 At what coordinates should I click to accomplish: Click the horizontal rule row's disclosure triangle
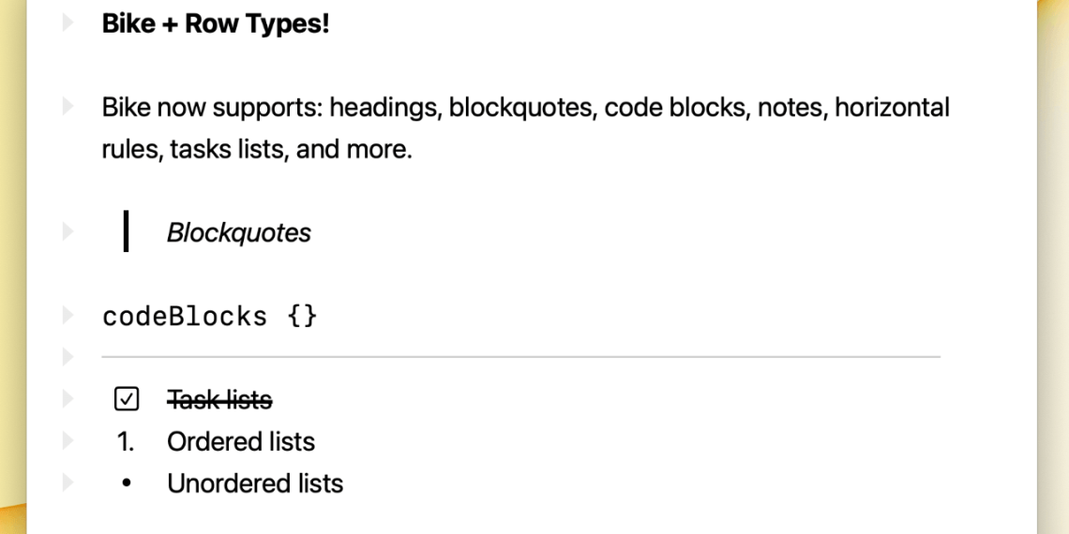pos(68,357)
